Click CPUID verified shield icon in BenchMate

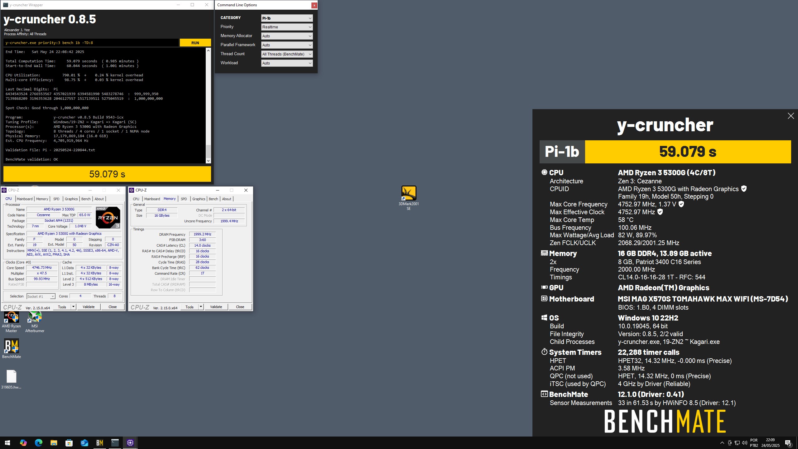click(744, 189)
